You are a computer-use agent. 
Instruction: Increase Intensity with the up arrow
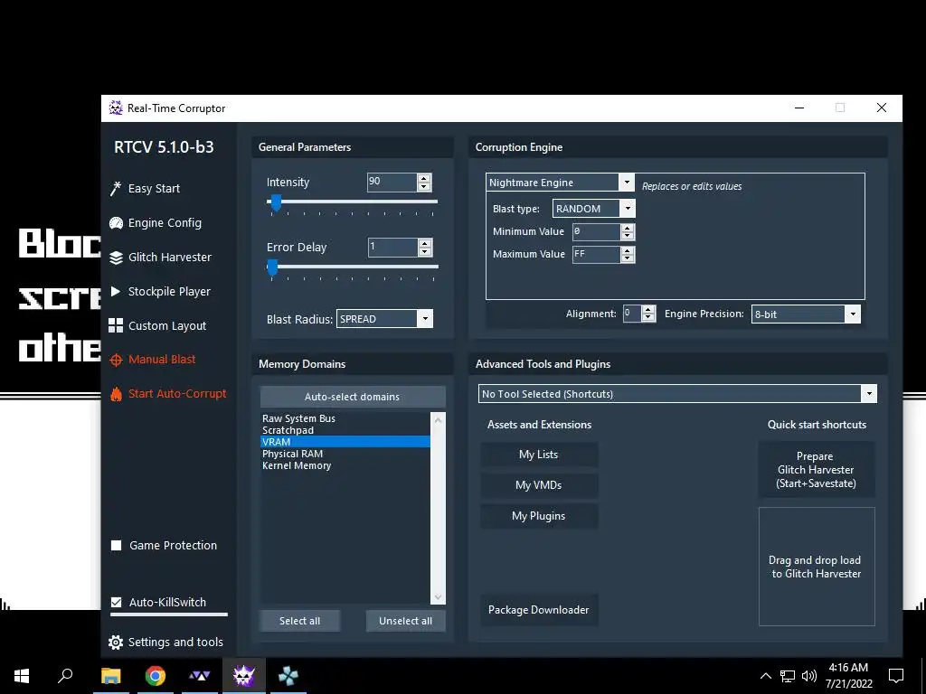tap(424, 178)
